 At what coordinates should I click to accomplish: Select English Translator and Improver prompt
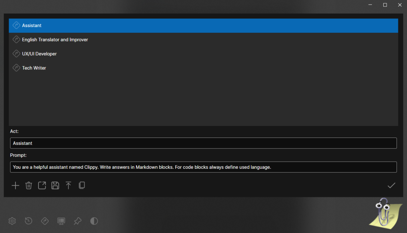tap(203, 39)
